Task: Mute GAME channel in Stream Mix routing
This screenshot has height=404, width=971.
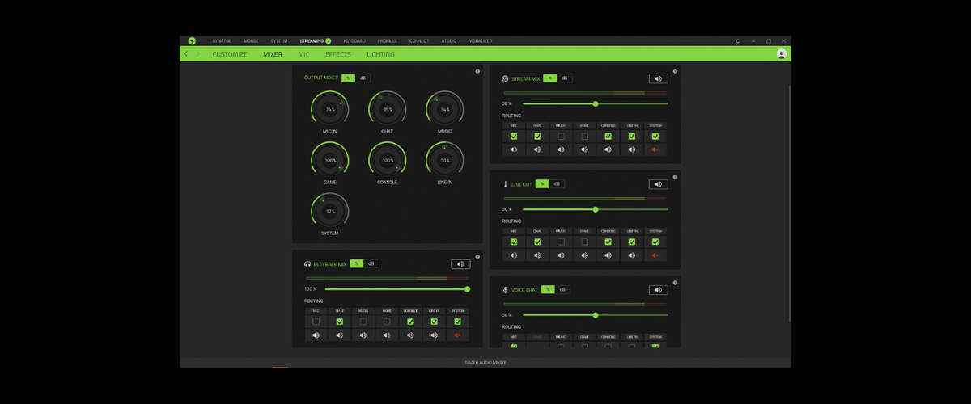Action: 584,149
